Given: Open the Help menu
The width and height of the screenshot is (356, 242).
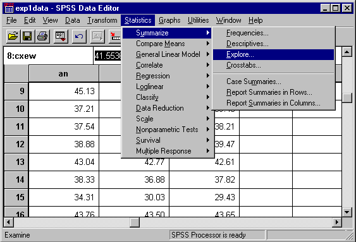Looking at the screenshot, I should tap(255, 20).
